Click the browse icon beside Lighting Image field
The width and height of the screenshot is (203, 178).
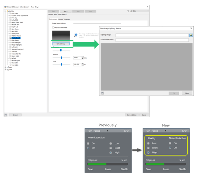[191, 35]
